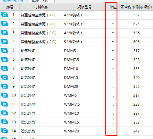Click the price 340 cell
The height and width of the screenshot is (139, 153).
(x=136, y=78)
